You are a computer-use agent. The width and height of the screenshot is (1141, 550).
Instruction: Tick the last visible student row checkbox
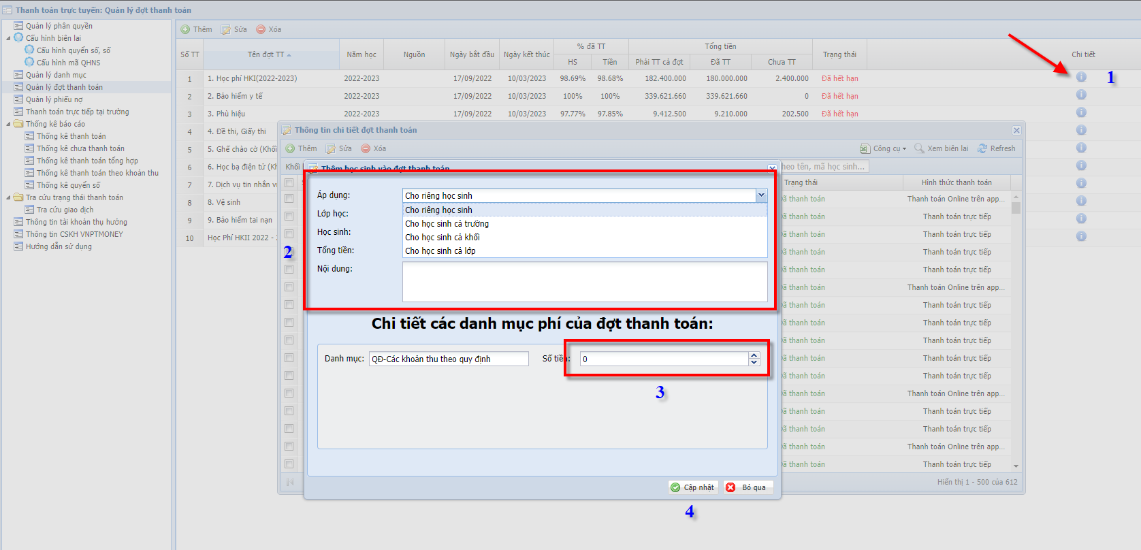pyautogui.click(x=289, y=464)
